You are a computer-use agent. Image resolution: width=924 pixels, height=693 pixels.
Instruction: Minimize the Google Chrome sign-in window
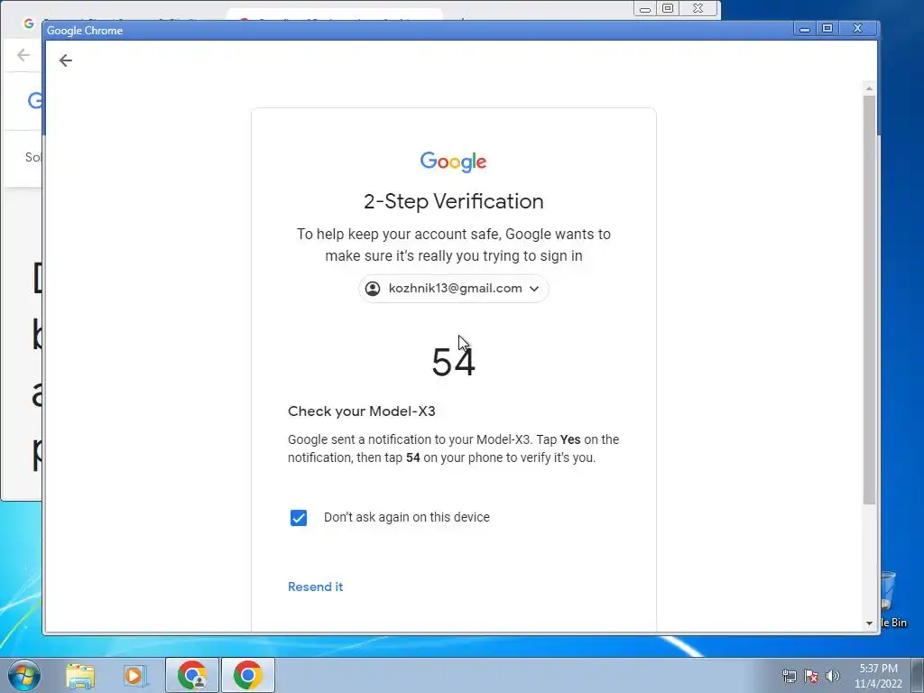804,28
